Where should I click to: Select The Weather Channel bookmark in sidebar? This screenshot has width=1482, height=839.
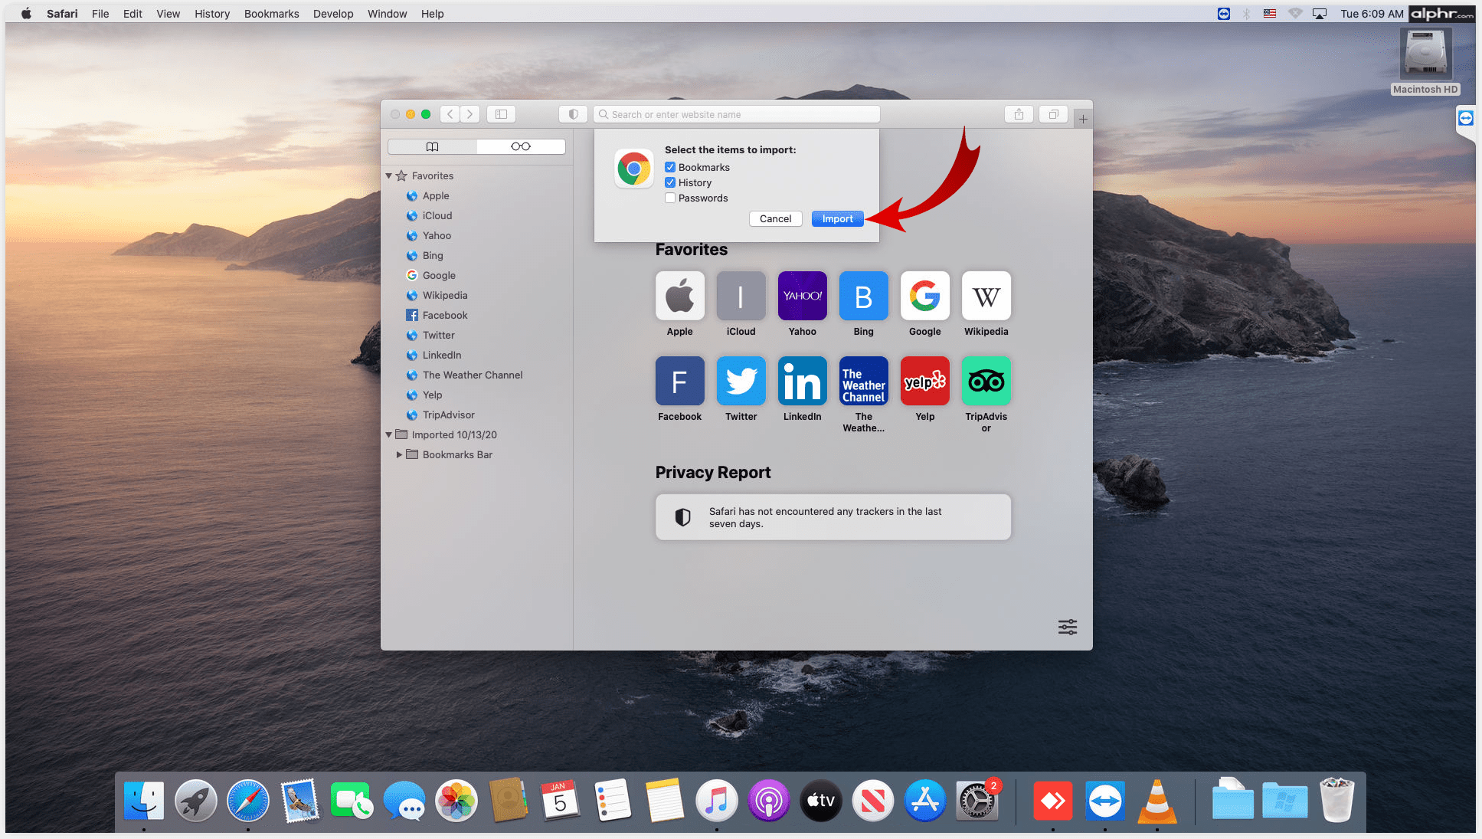pos(472,375)
